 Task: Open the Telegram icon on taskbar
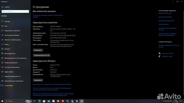click(x=72, y=101)
